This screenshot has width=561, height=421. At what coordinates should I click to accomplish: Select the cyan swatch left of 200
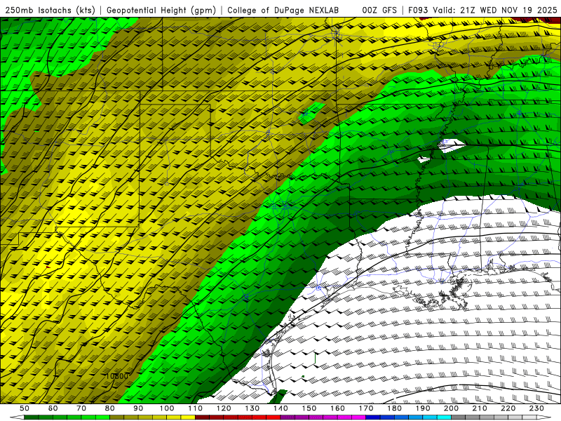444,417
